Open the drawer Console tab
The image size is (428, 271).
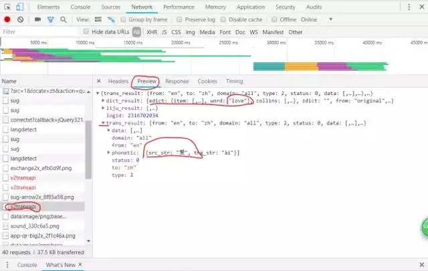(27, 265)
